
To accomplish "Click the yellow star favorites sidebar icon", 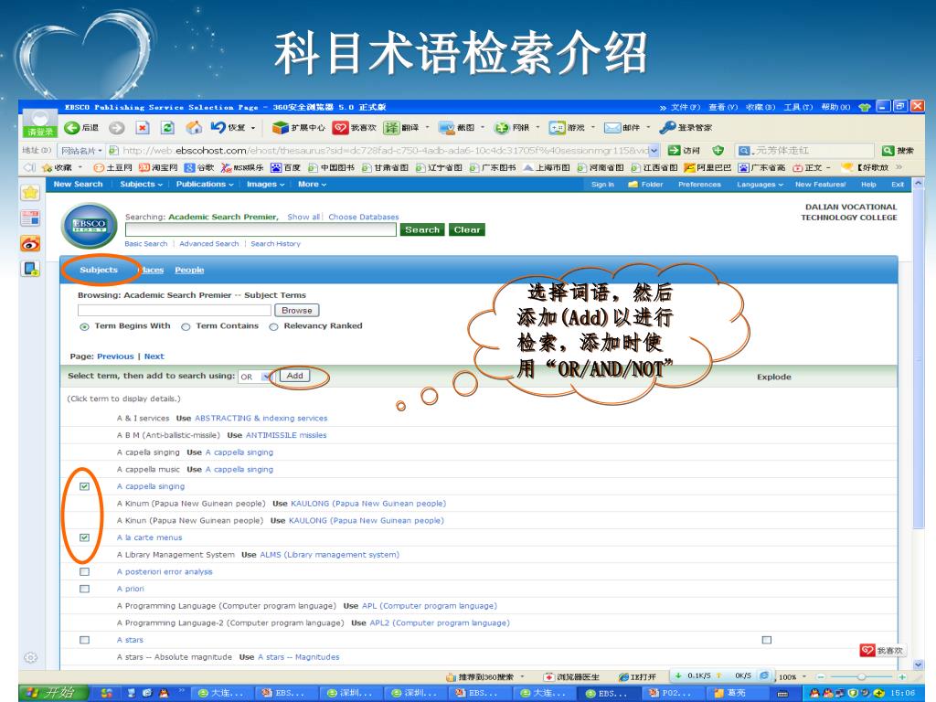I will pyautogui.click(x=30, y=193).
